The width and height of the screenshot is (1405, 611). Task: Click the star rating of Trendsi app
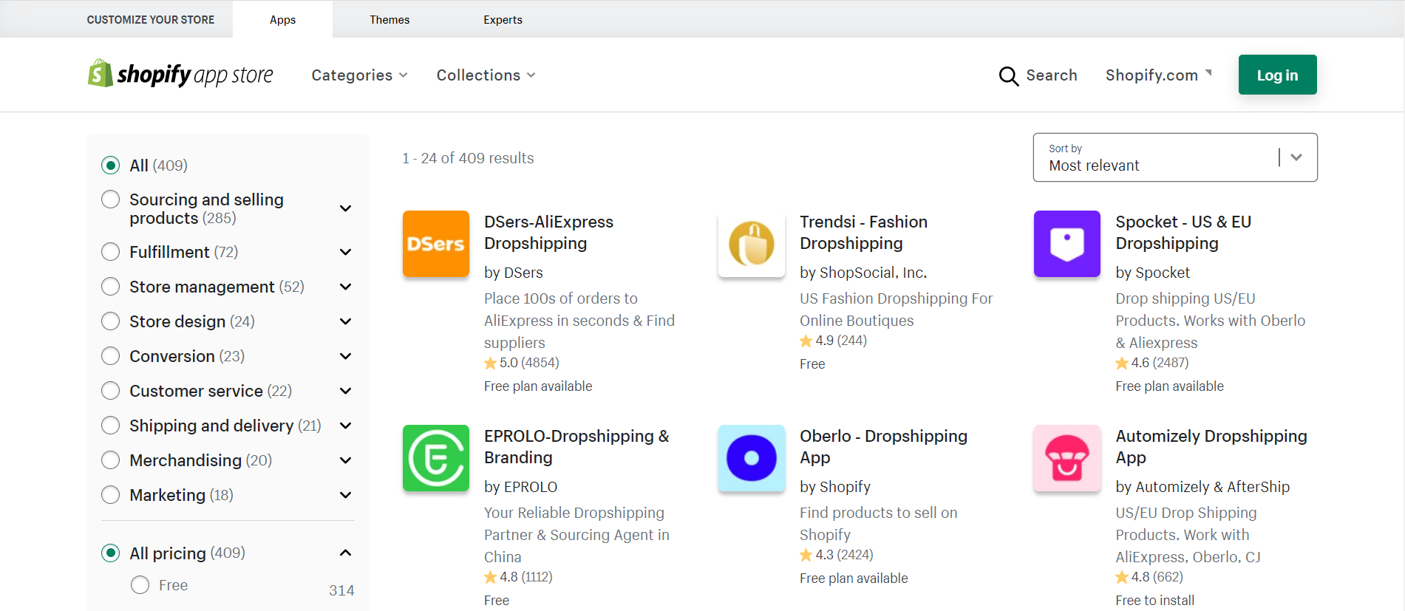[x=834, y=341]
